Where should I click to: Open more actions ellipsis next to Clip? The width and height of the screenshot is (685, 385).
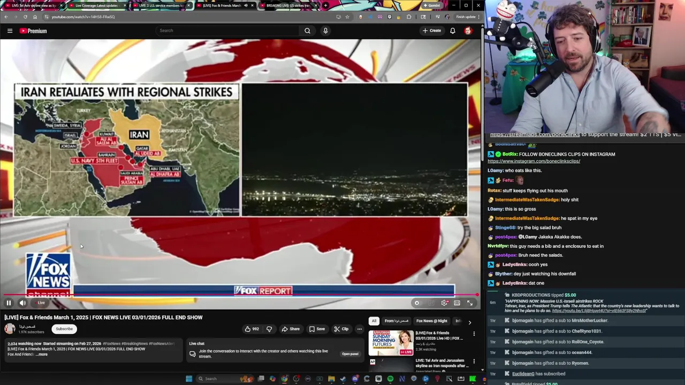360,329
